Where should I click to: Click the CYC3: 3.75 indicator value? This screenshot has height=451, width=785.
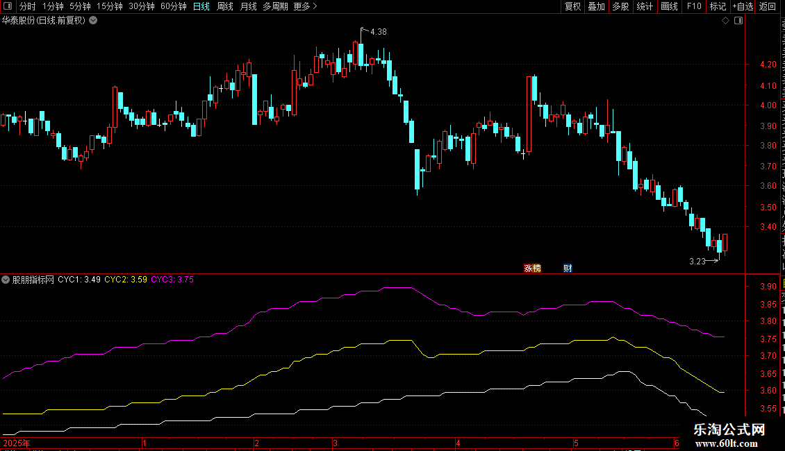pos(172,280)
